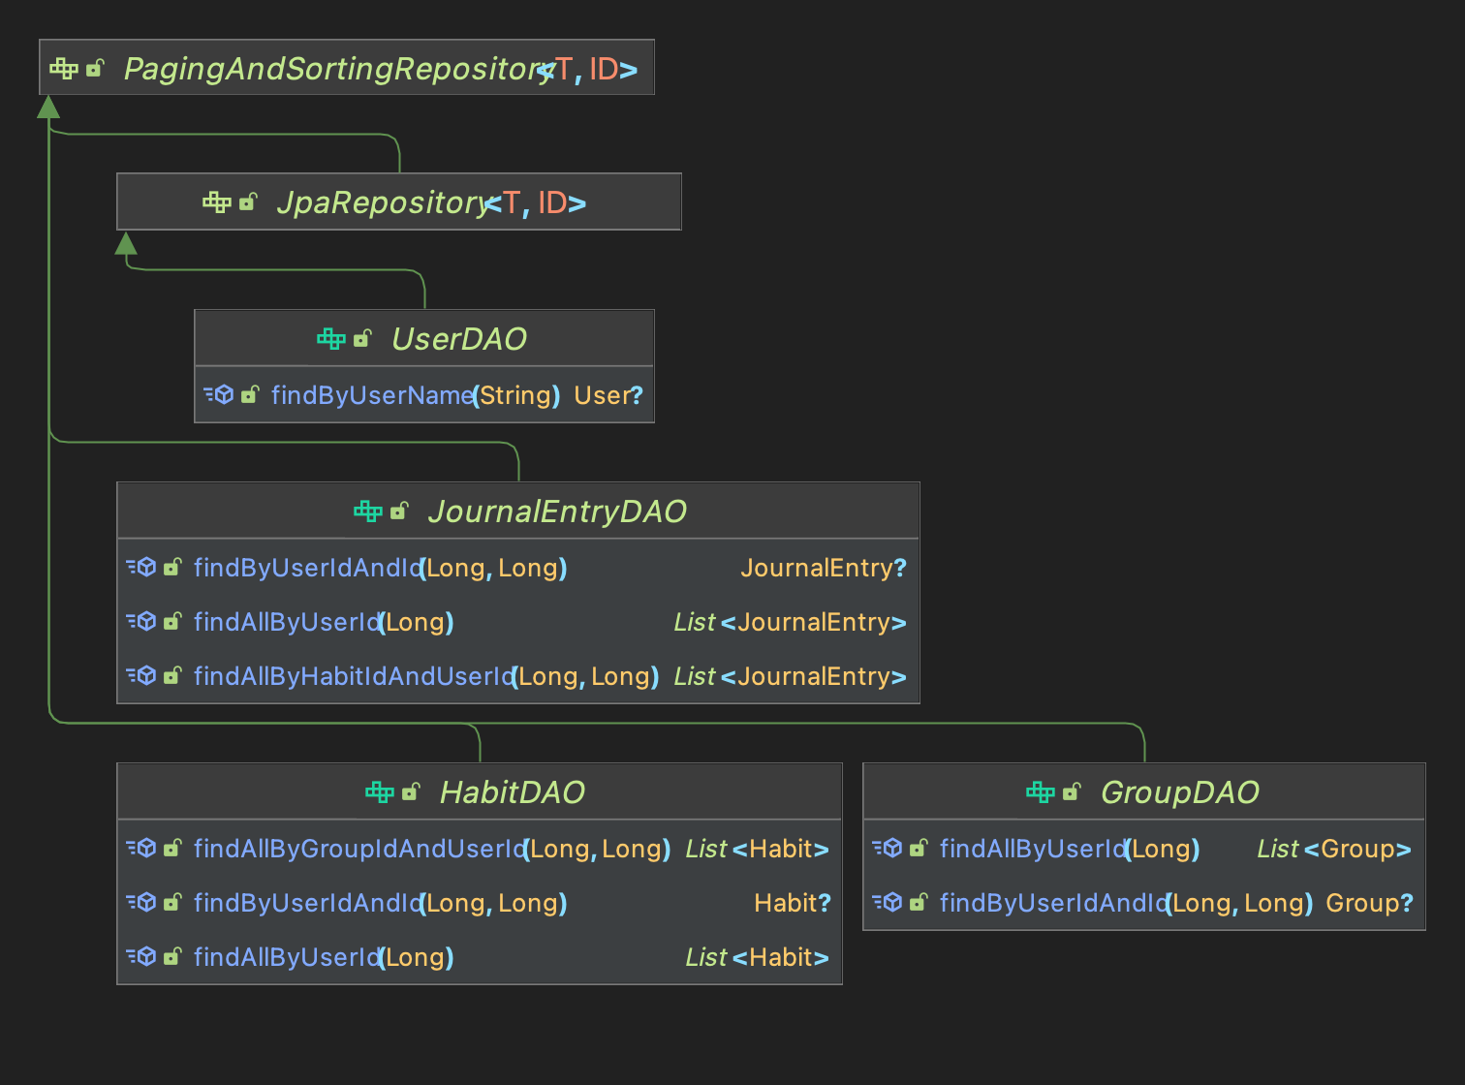This screenshot has height=1085, width=1465.
Task: Click method icon of JournalEntryDAO findByUserIdAndId
Action: pyautogui.click(x=141, y=567)
